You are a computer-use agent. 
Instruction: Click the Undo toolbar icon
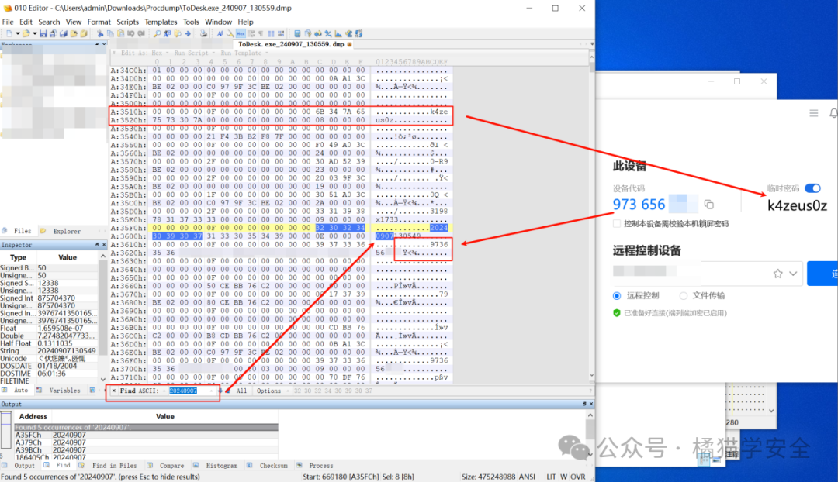click(131, 33)
